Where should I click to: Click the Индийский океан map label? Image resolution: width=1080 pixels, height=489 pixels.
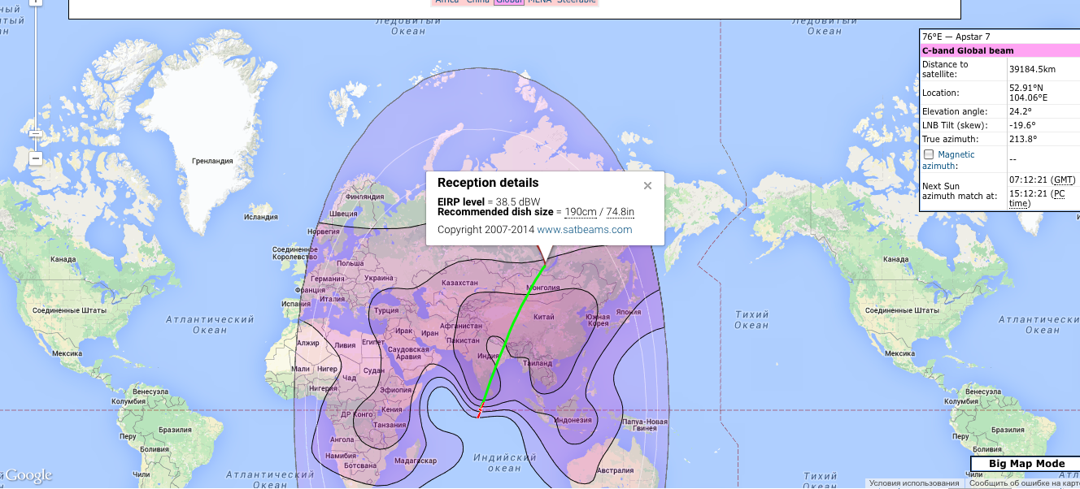click(x=503, y=463)
